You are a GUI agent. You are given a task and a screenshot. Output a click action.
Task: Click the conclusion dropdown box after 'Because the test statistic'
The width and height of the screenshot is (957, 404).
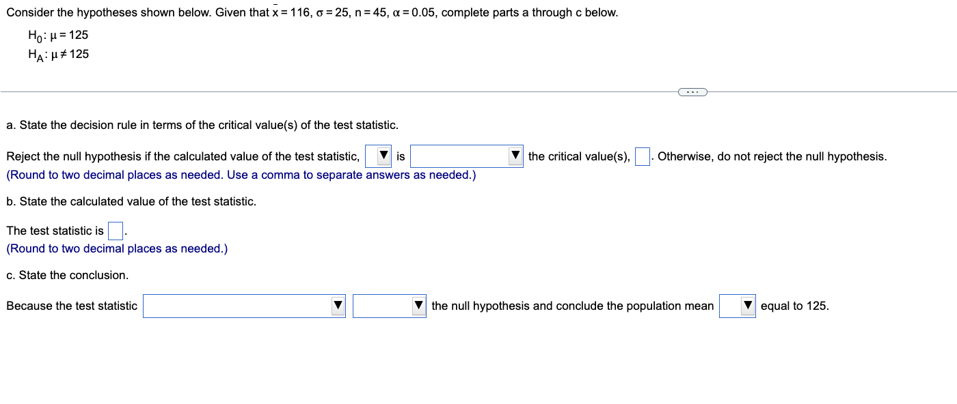[x=243, y=306]
